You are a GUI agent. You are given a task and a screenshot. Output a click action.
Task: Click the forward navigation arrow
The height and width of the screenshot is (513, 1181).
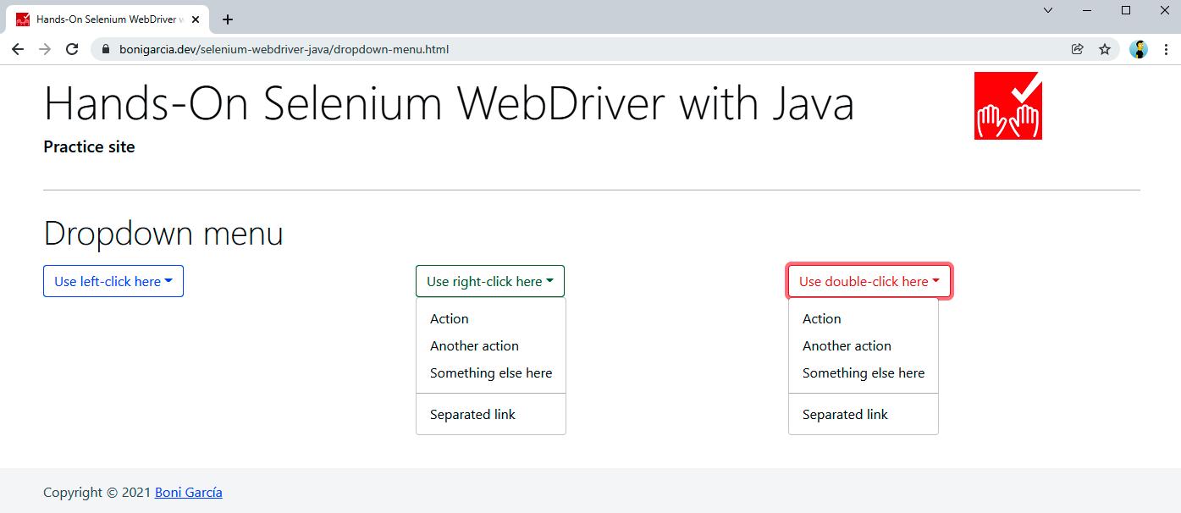45,49
